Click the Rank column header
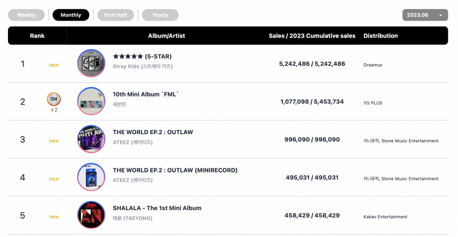This screenshot has width=458, height=237. [37, 35]
